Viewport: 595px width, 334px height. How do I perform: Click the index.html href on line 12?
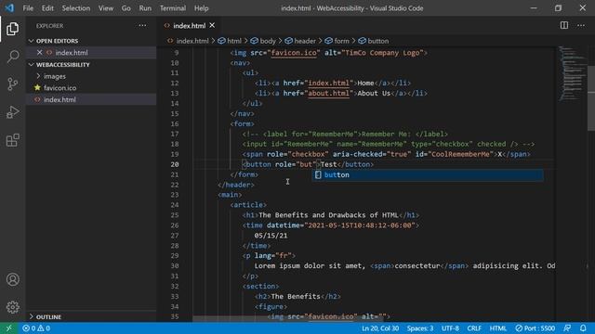[x=328, y=83]
